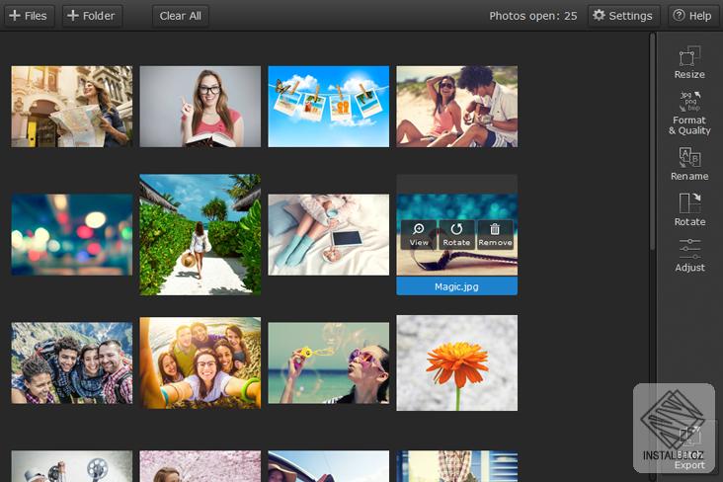This screenshot has height=482, width=723.
Task: Add a folder with the Folder button
Action: 92,16
